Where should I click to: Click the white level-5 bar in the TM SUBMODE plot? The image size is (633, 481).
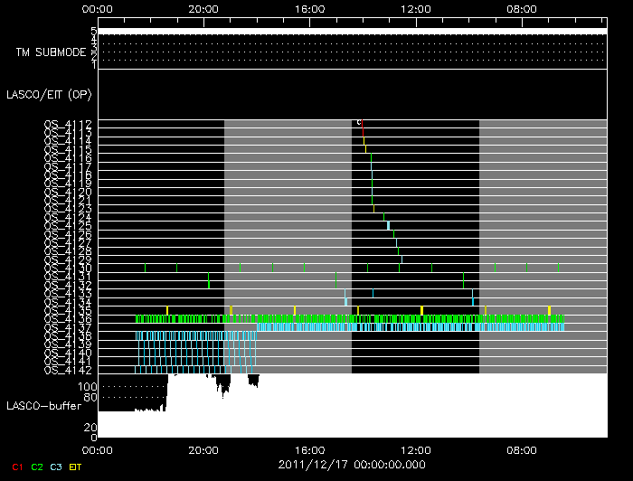tap(353, 31)
